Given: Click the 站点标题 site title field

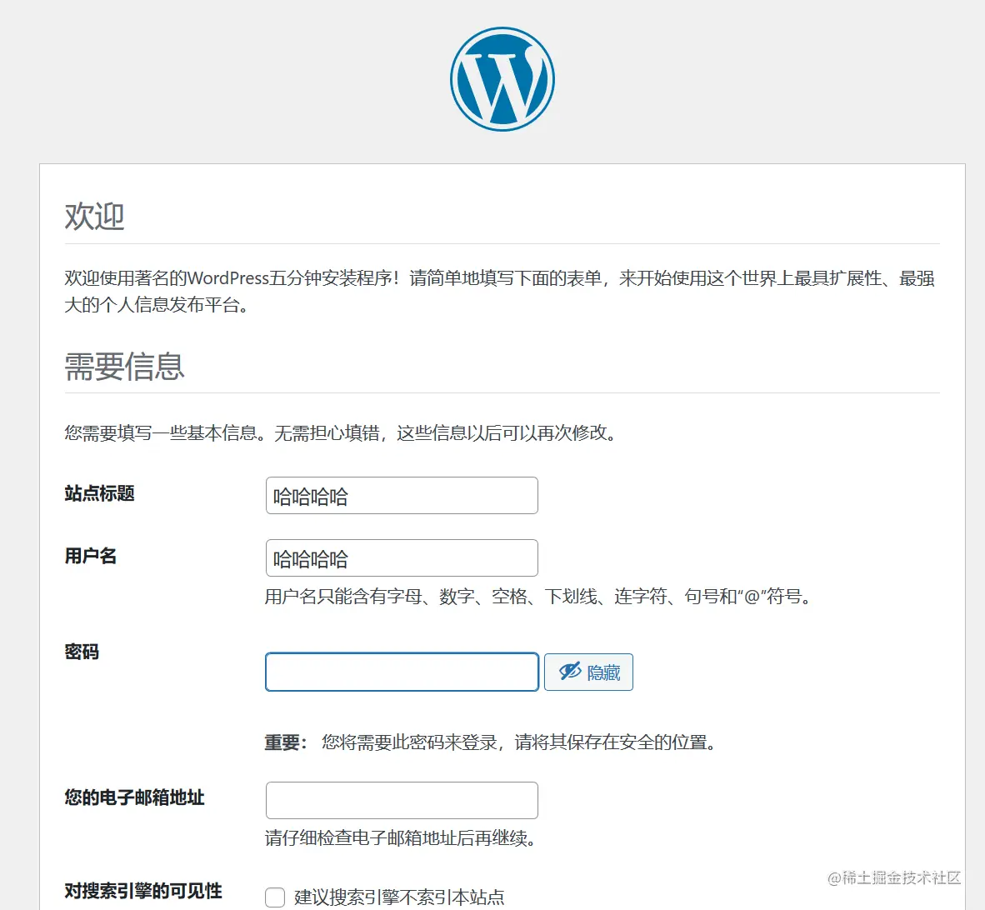Looking at the screenshot, I should (x=402, y=496).
